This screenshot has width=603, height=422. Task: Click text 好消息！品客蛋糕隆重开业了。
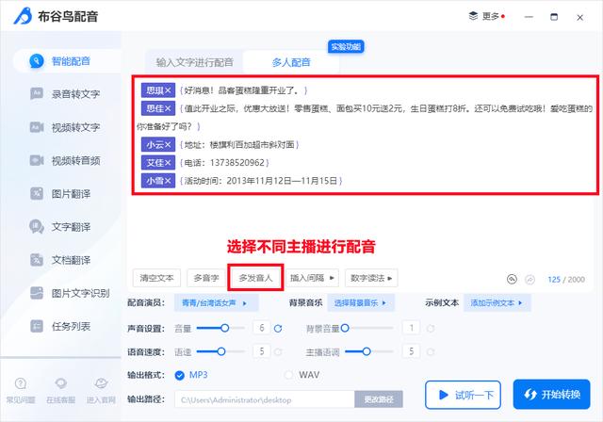(241, 90)
